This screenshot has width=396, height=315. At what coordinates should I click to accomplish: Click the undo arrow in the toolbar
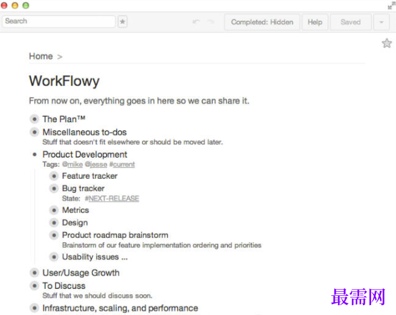click(x=196, y=22)
